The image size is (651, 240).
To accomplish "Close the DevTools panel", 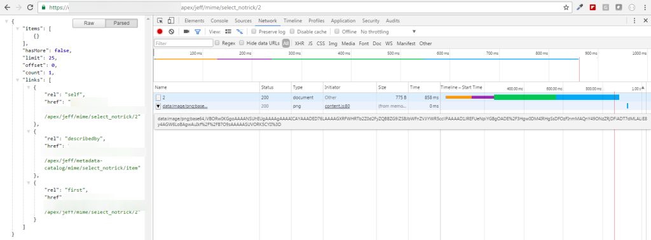I will (645, 21).
